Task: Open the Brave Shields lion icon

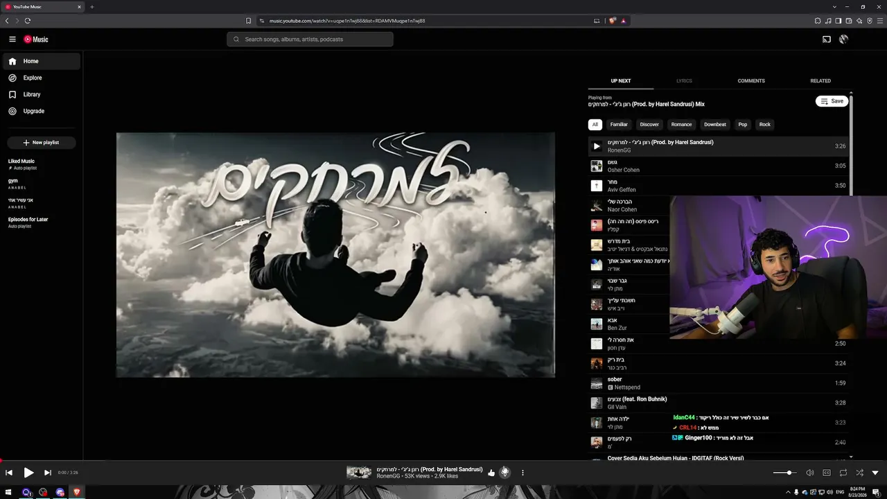Action: click(x=613, y=21)
